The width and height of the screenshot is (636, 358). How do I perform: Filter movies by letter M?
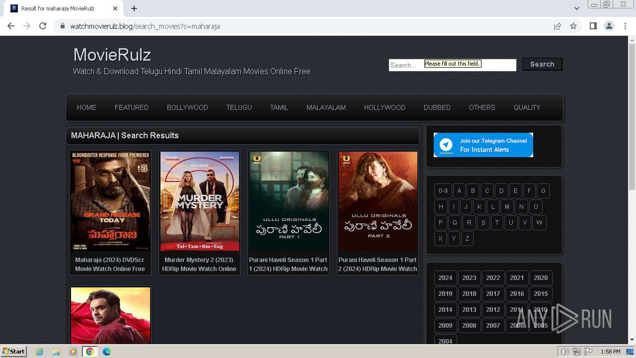[507, 207]
